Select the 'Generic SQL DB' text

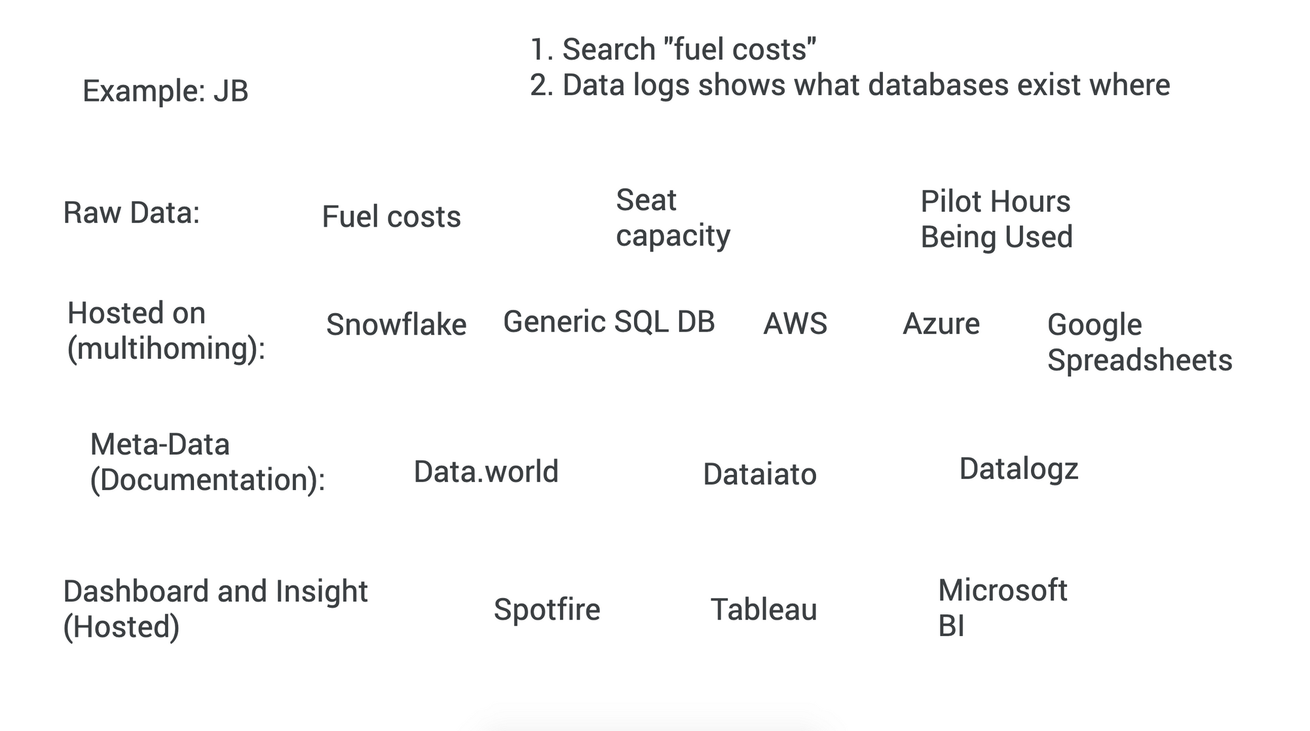(608, 322)
